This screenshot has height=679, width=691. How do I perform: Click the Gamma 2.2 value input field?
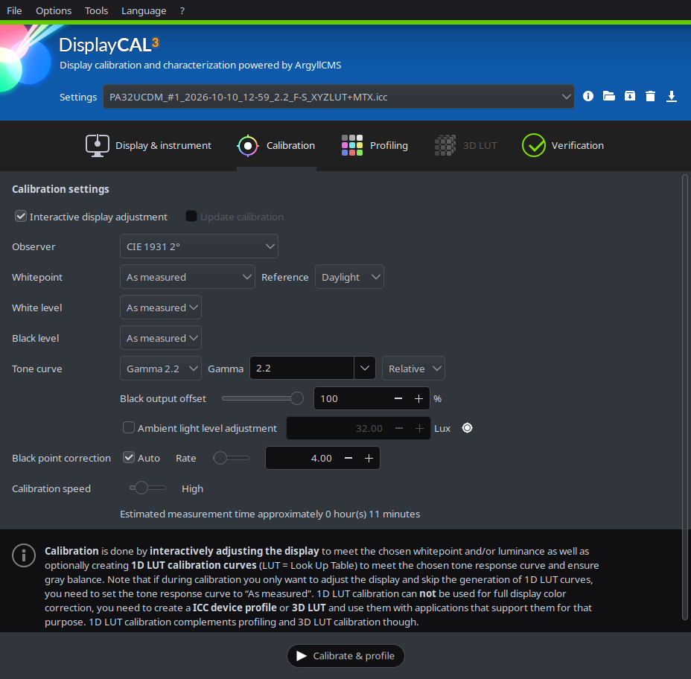302,368
